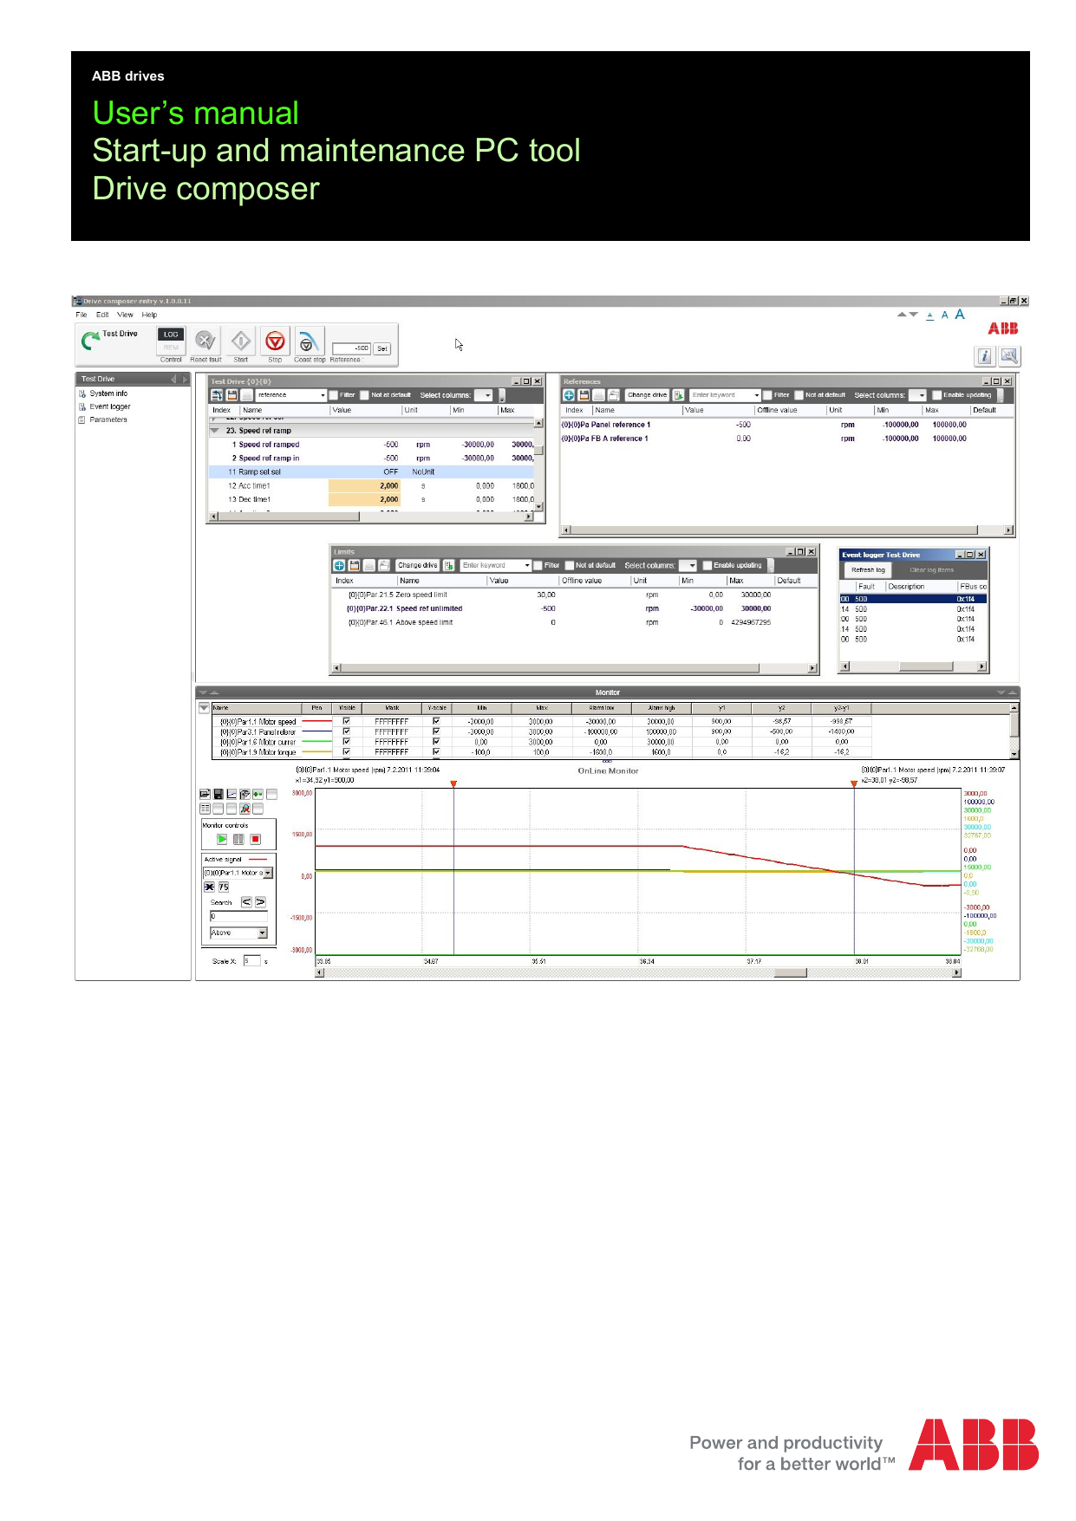Toggle Filter checkbox in References window
Viewport: 1076px width, 1521px height.
pos(767,395)
